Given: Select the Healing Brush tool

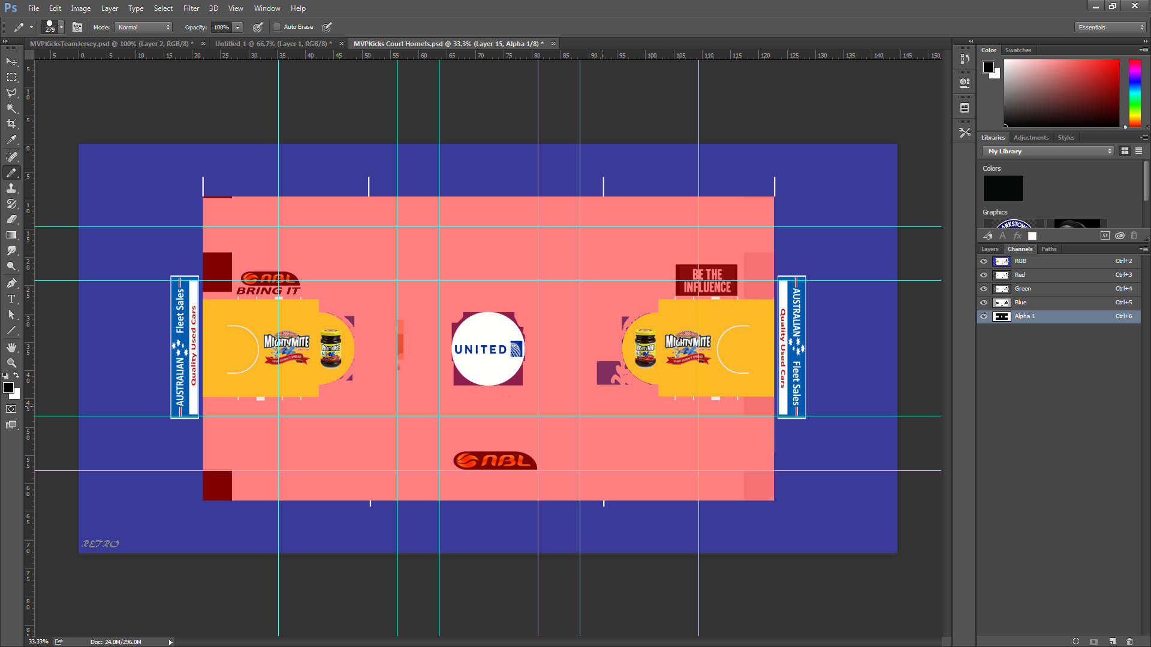Looking at the screenshot, I should pyautogui.click(x=11, y=157).
